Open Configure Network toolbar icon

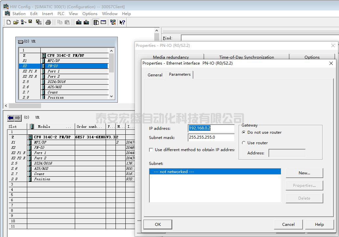click(x=113, y=22)
